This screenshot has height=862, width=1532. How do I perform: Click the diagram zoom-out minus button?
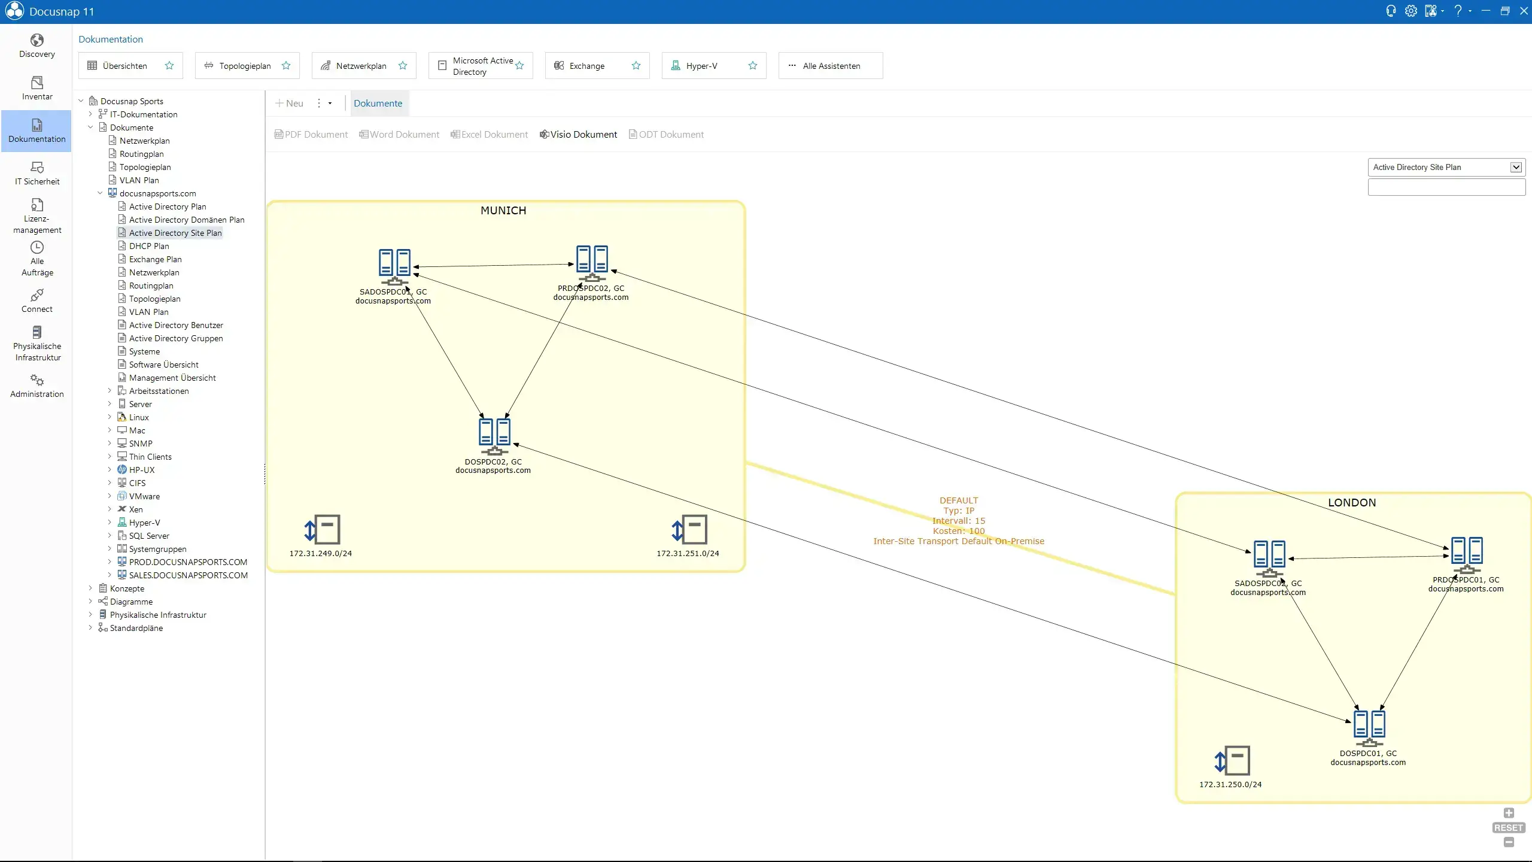click(x=1509, y=843)
